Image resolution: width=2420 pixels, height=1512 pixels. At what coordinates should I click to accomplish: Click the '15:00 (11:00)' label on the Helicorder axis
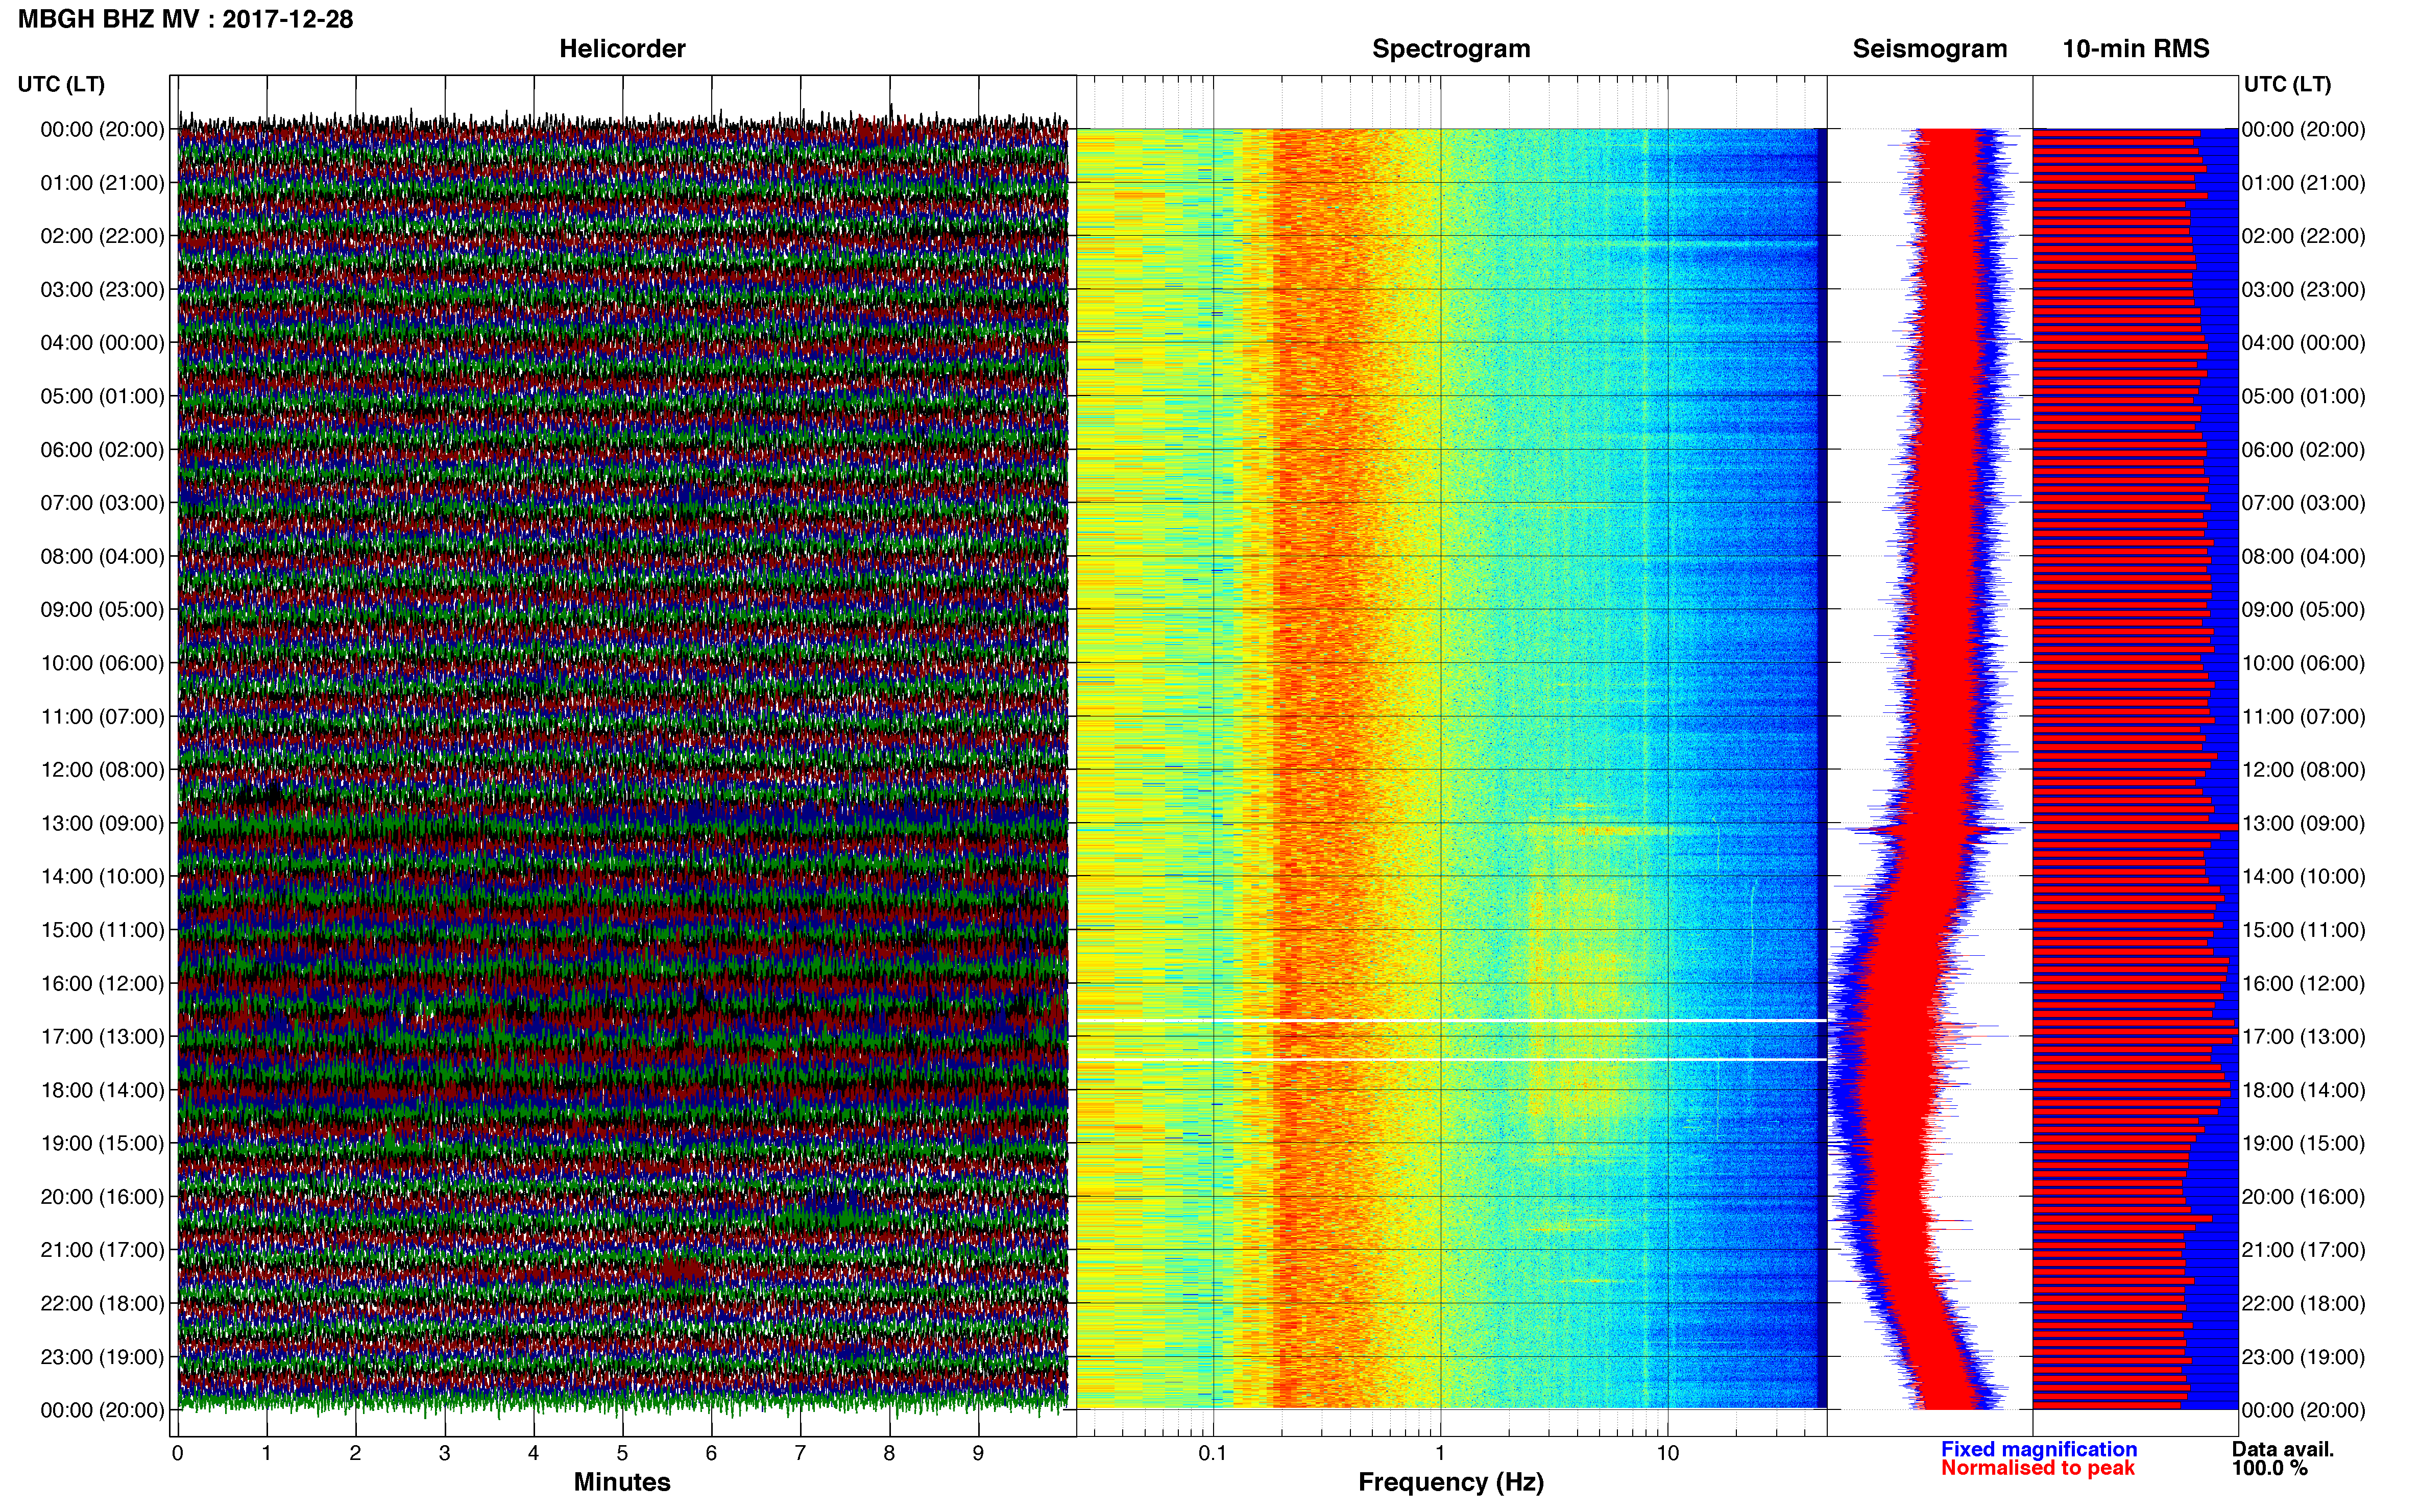click(x=102, y=930)
